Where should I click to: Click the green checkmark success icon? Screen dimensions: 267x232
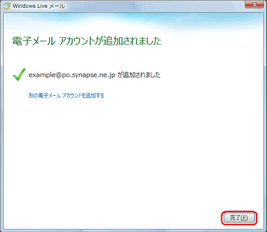tap(19, 75)
